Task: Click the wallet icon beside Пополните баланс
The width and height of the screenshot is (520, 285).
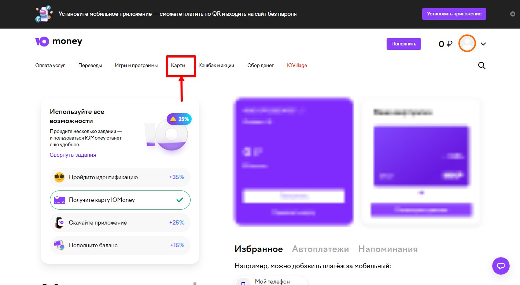Action: point(59,245)
